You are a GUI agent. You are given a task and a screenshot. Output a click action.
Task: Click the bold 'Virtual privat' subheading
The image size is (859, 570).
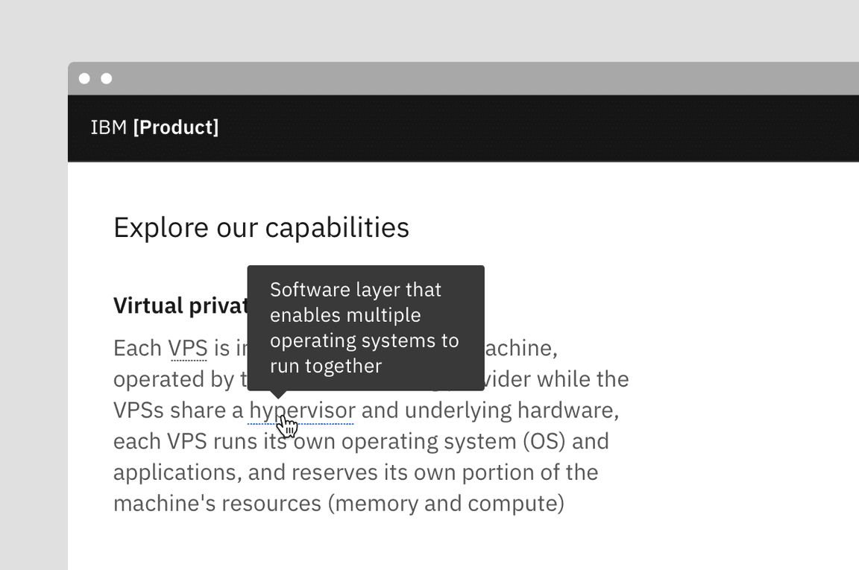(x=180, y=305)
